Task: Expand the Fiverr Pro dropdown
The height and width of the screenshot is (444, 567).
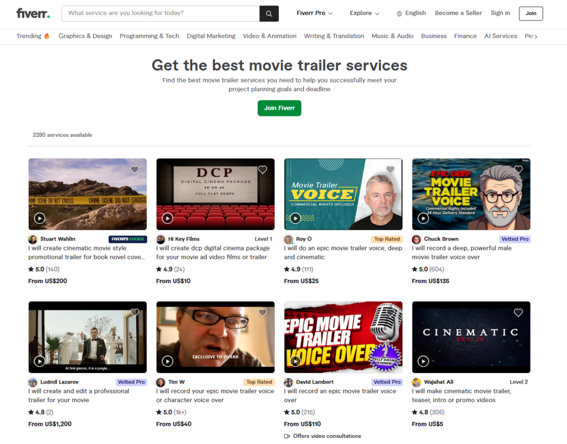Action: (x=314, y=13)
